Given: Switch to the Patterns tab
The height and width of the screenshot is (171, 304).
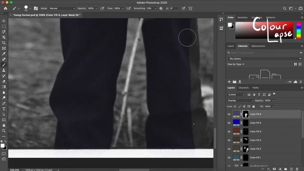Looking at the screenshot, I should click(271, 18).
